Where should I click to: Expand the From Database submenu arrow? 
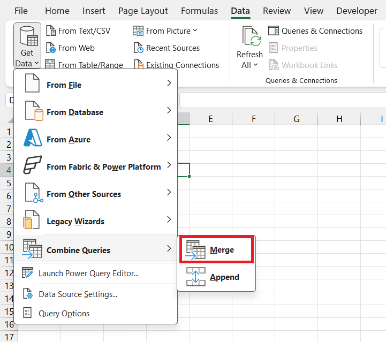[x=169, y=110]
